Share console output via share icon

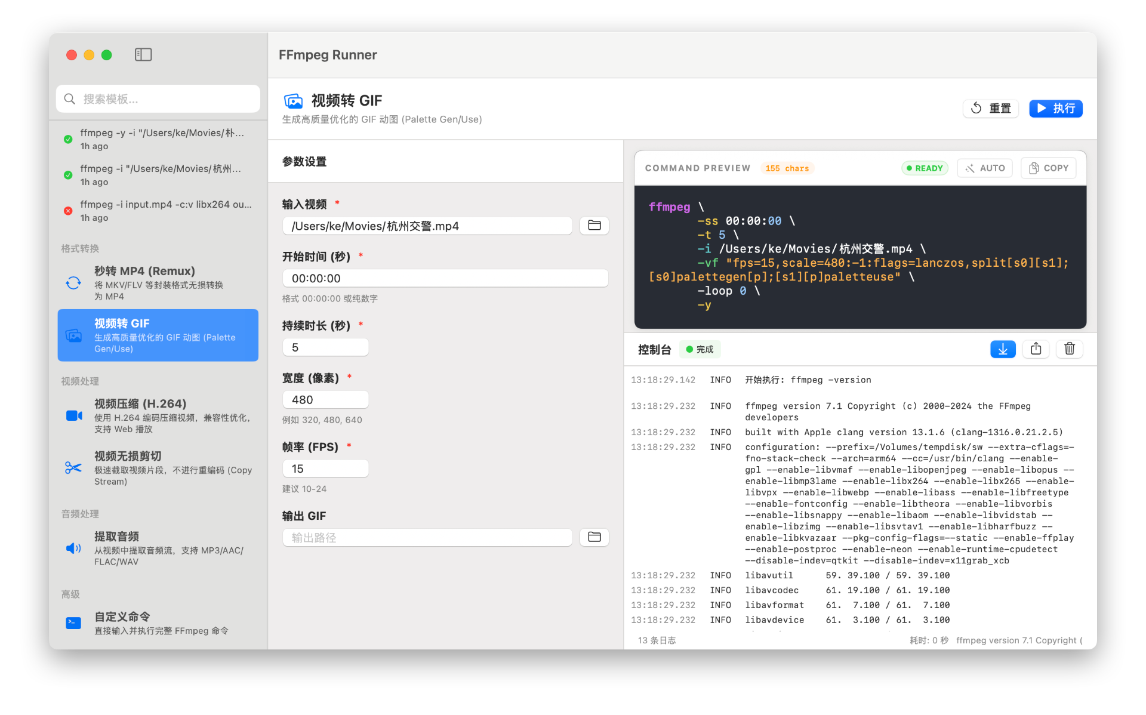[1036, 349]
